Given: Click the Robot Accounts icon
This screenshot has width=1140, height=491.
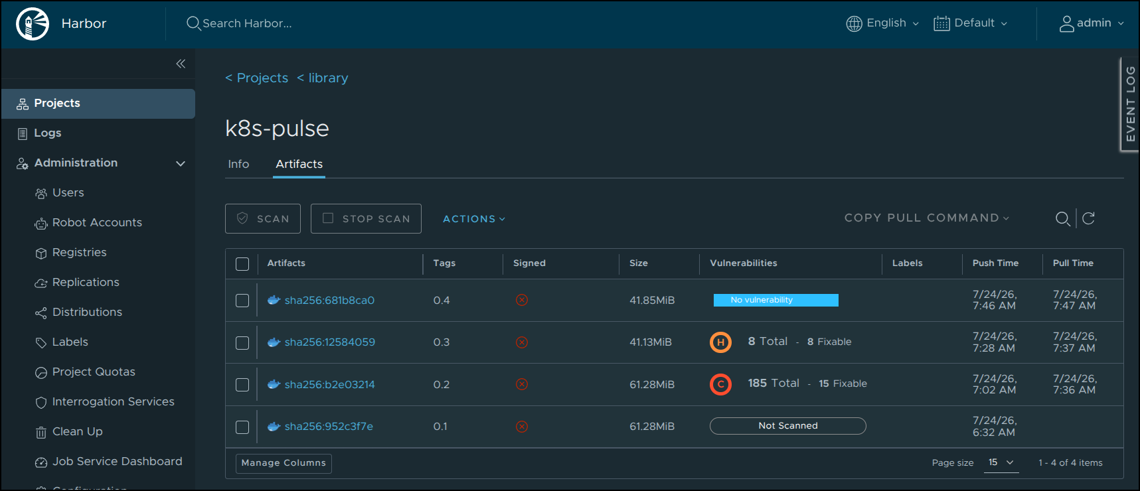Looking at the screenshot, I should click(x=41, y=223).
